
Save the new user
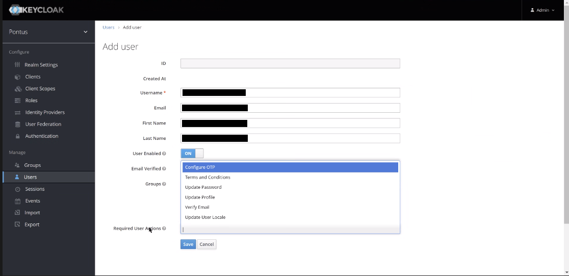pos(188,244)
